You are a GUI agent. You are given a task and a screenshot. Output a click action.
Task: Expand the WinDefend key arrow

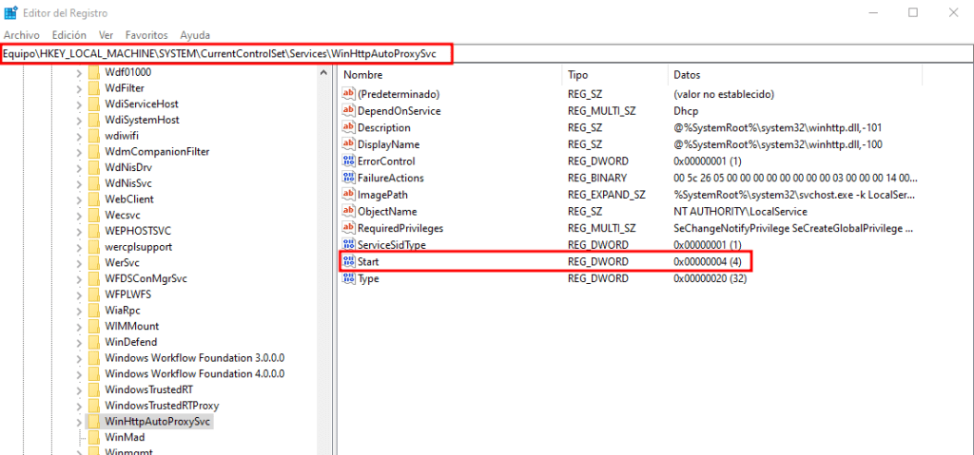(x=79, y=342)
